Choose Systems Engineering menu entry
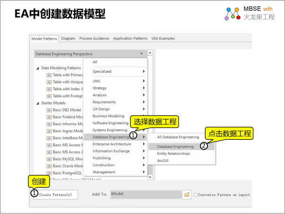The height and width of the screenshot is (214, 285). [x=110, y=130]
